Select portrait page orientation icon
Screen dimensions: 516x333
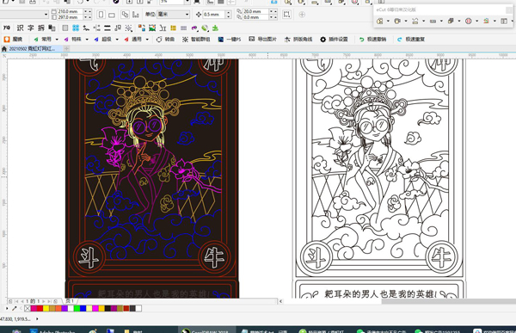click(101, 15)
